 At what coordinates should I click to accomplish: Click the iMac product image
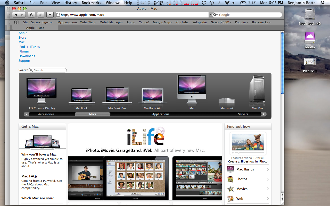point(192,89)
